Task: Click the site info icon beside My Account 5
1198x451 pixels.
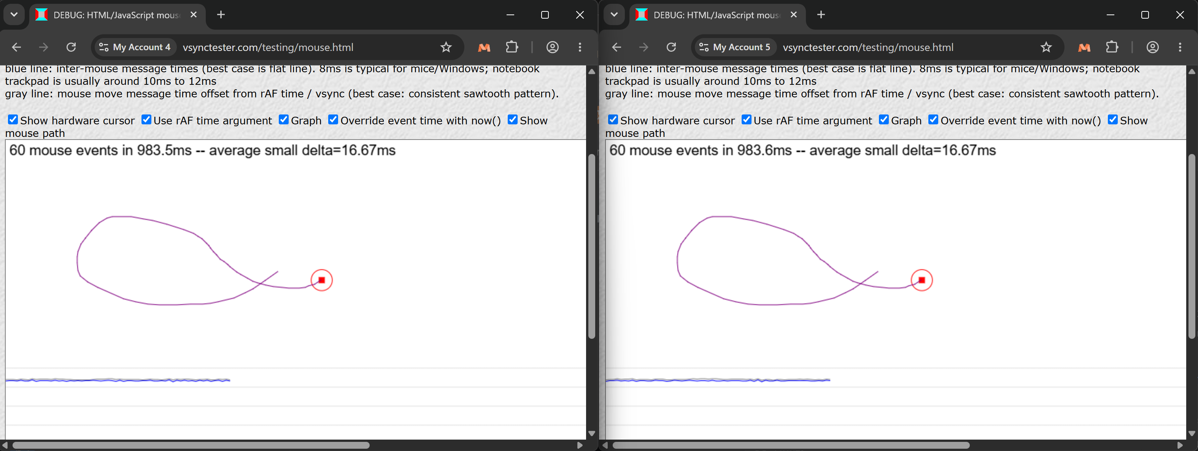Action: pos(704,47)
